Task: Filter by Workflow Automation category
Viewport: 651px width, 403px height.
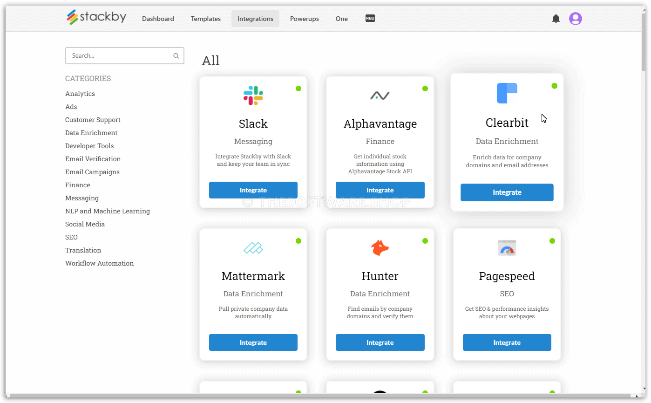Action: point(99,263)
